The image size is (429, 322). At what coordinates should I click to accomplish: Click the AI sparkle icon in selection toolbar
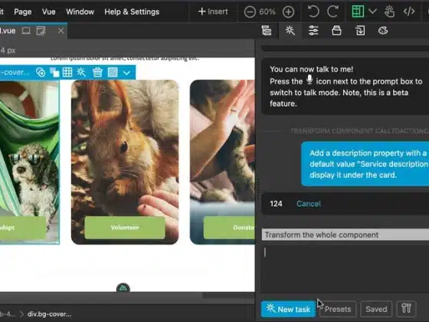pos(81,73)
